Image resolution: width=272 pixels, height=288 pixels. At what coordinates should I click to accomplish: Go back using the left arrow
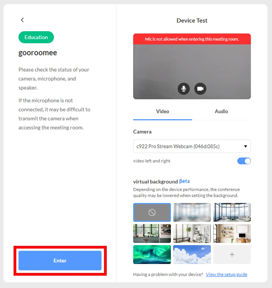(22, 20)
